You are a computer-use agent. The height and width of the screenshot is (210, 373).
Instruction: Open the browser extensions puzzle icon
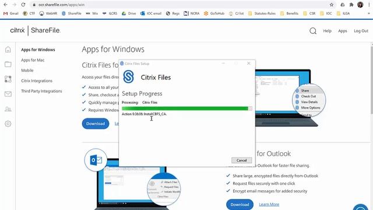pos(351,5)
